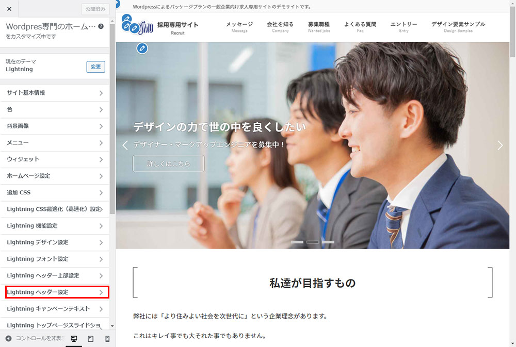The height and width of the screenshot is (347, 516).
Task: Hide controls via the collapse arrow icon
Action: tap(8, 339)
